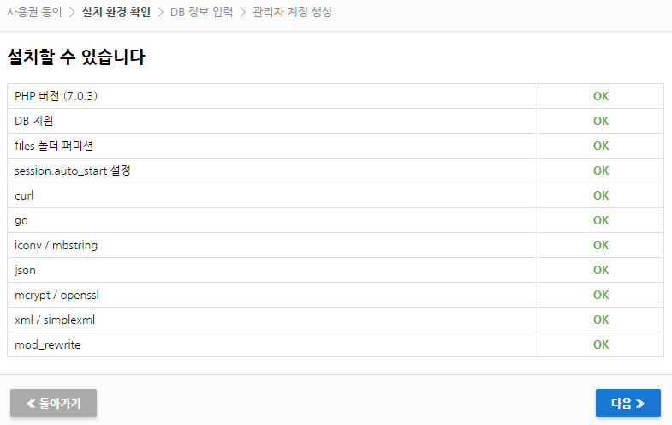Select the 사용권 동의 breadcrumb step

[x=34, y=12]
